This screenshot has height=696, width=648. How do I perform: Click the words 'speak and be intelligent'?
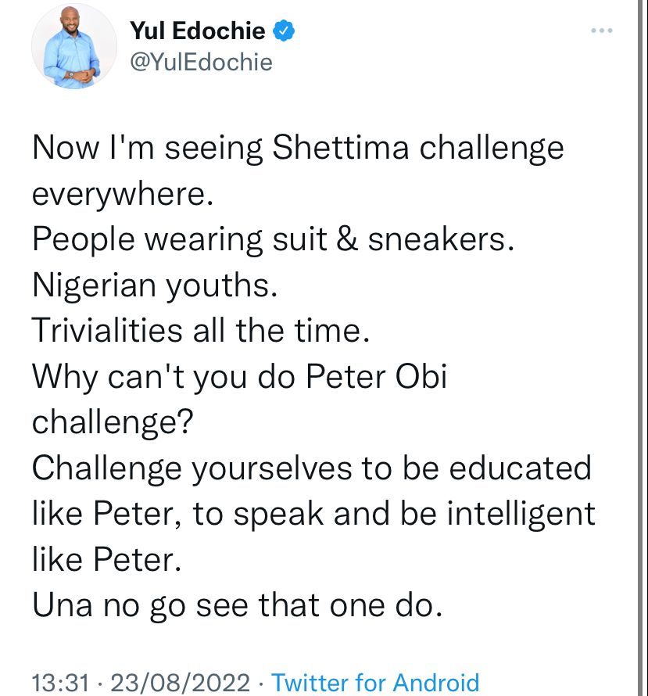coord(414,514)
